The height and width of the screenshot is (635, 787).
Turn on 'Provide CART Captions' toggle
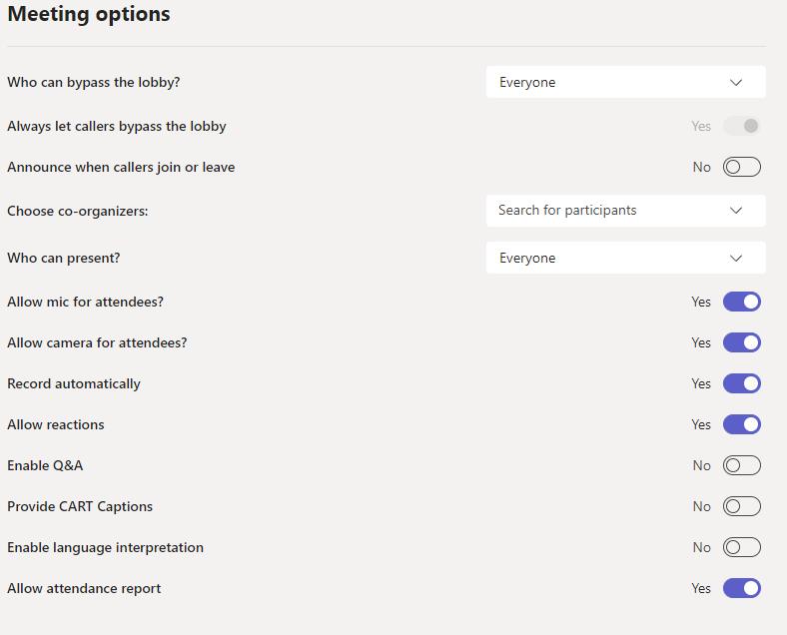[x=741, y=506]
